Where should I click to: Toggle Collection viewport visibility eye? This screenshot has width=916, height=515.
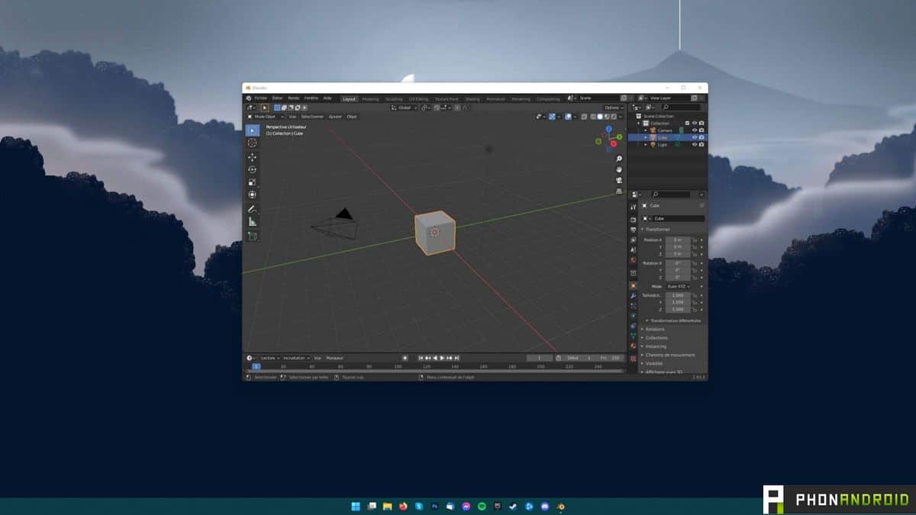[695, 123]
